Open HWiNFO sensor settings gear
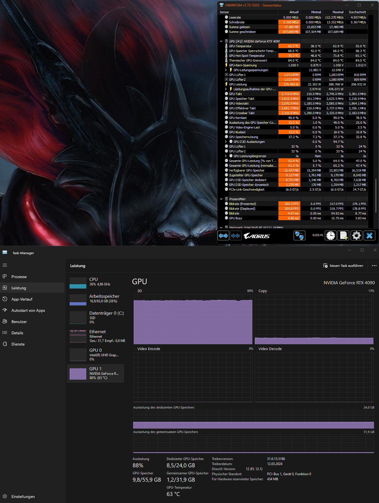The height and width of the screenshot is (503, 379). coord(357,236)
